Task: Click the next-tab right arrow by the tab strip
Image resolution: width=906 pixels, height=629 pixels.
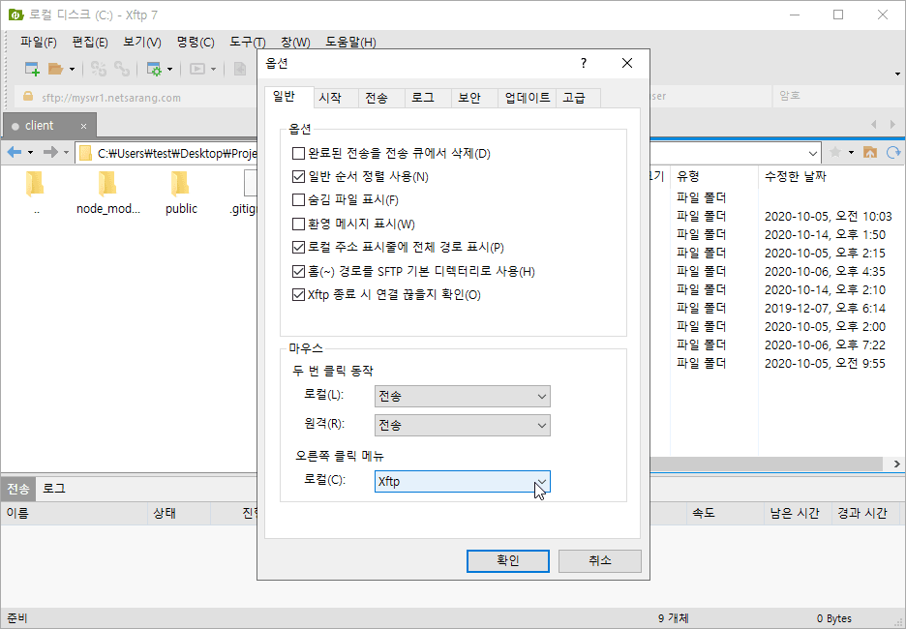Action: click(892, 124)
